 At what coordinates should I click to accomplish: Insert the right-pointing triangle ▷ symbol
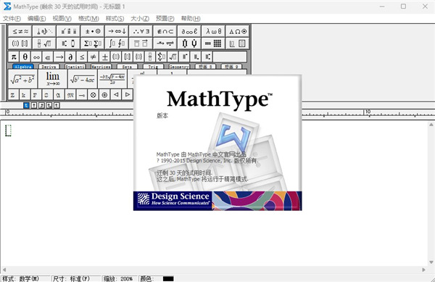tap(128, 95)
